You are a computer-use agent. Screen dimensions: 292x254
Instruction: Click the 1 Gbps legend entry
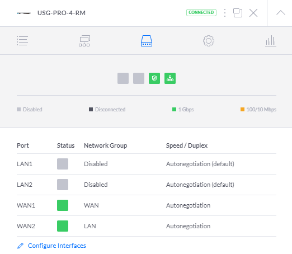pyautogui.click(x=183, y=110)
